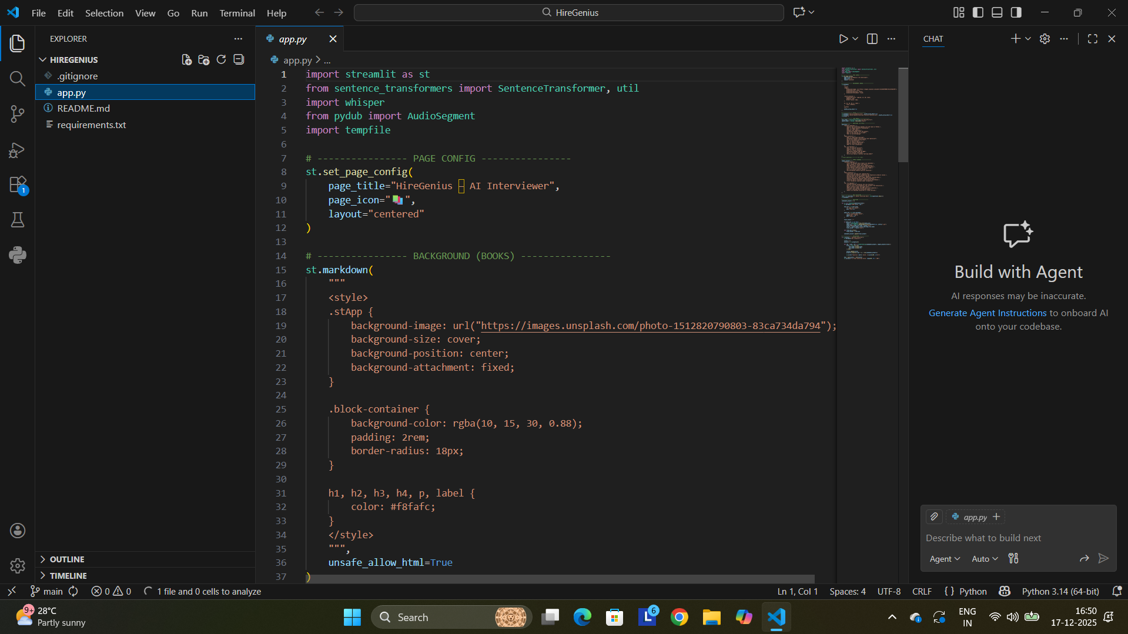
Task: Open the Terminal menu
Action: [x=237, y=13]
